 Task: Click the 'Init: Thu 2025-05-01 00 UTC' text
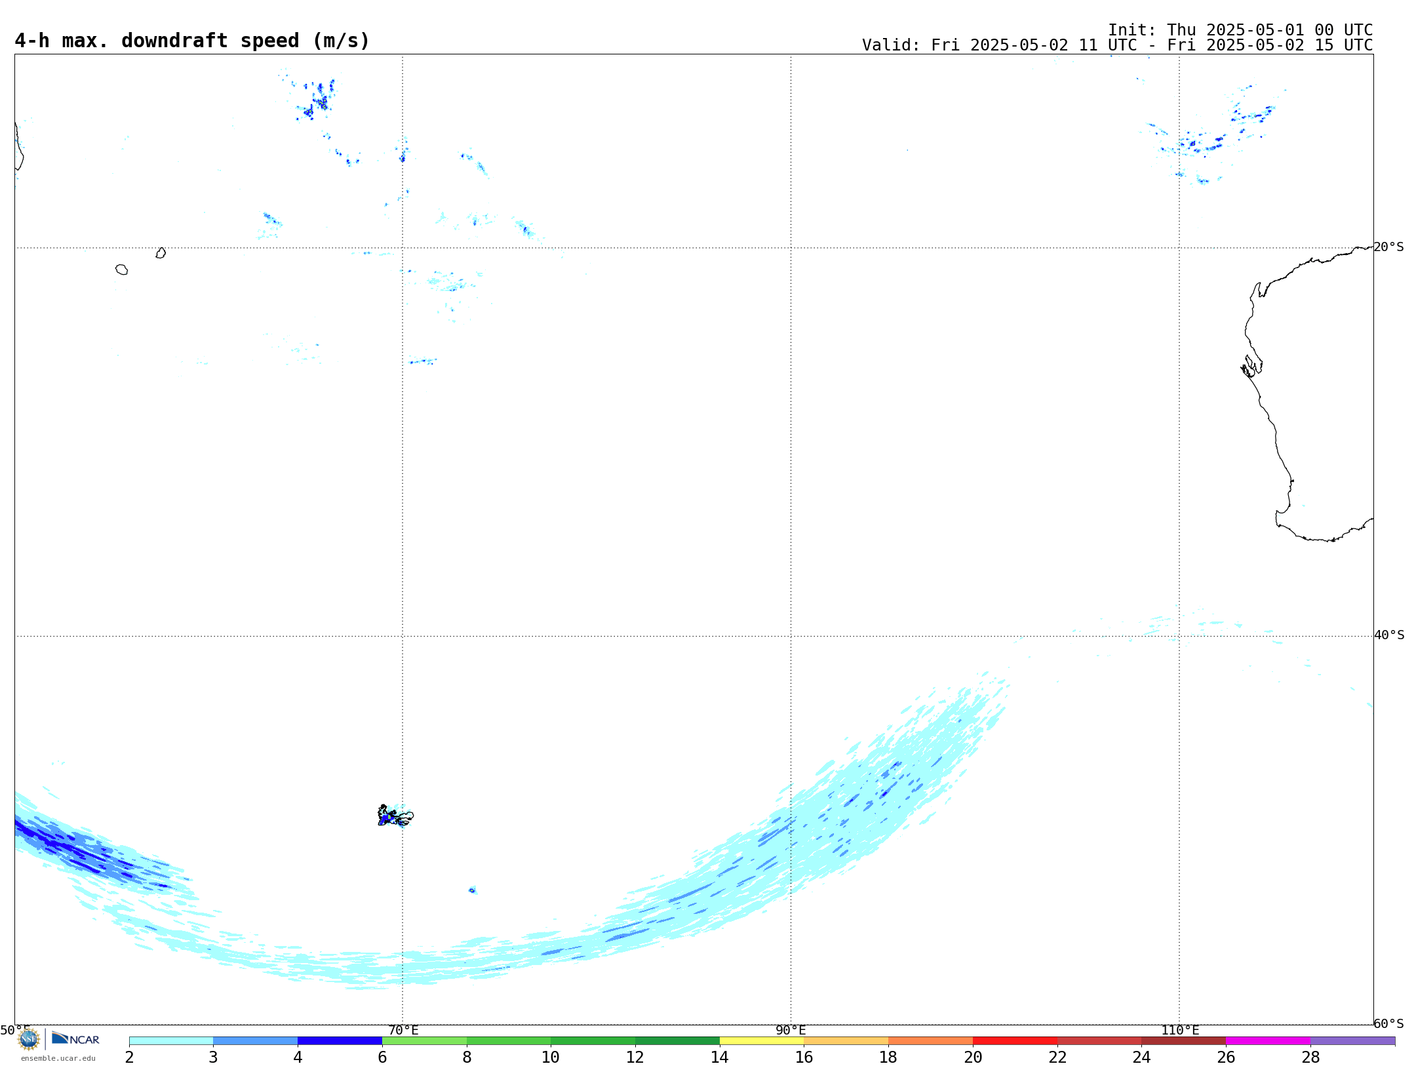pyautogui.click(x=1240, y=30)
